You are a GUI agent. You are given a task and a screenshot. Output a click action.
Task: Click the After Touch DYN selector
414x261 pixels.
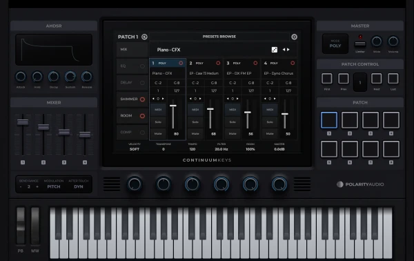click(79, 186)
